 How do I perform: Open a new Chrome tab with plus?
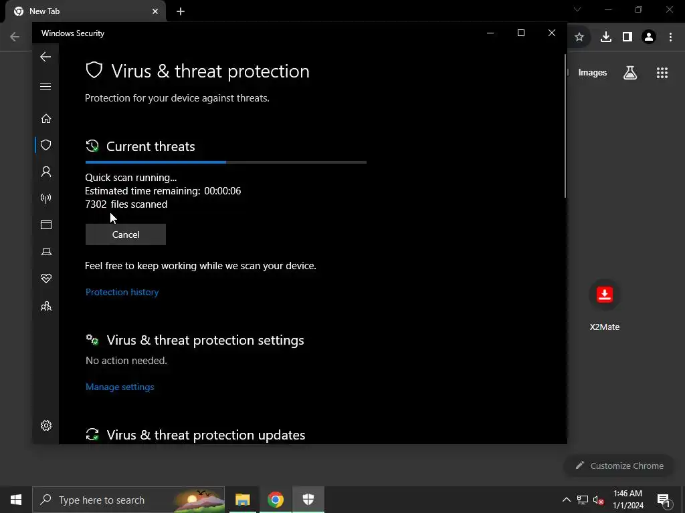(x=181, y=11)
